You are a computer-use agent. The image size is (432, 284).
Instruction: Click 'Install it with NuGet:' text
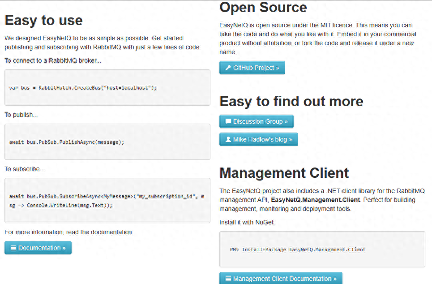[x=247, y=222]
